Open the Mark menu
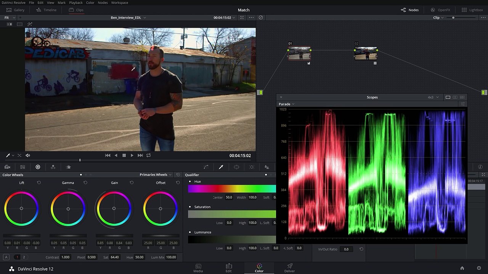Viewport: 488px width, 274px height. click(61, 3)
